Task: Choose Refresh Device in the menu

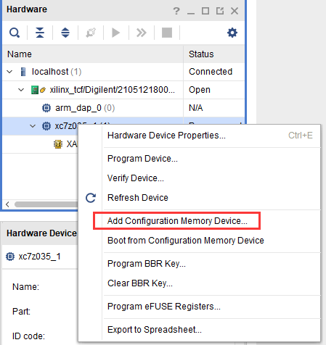Action: [x=138, y=198]
